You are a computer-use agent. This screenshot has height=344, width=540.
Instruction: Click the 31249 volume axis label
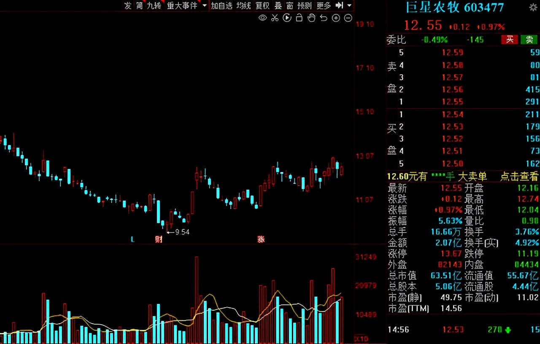click(366, 257)
